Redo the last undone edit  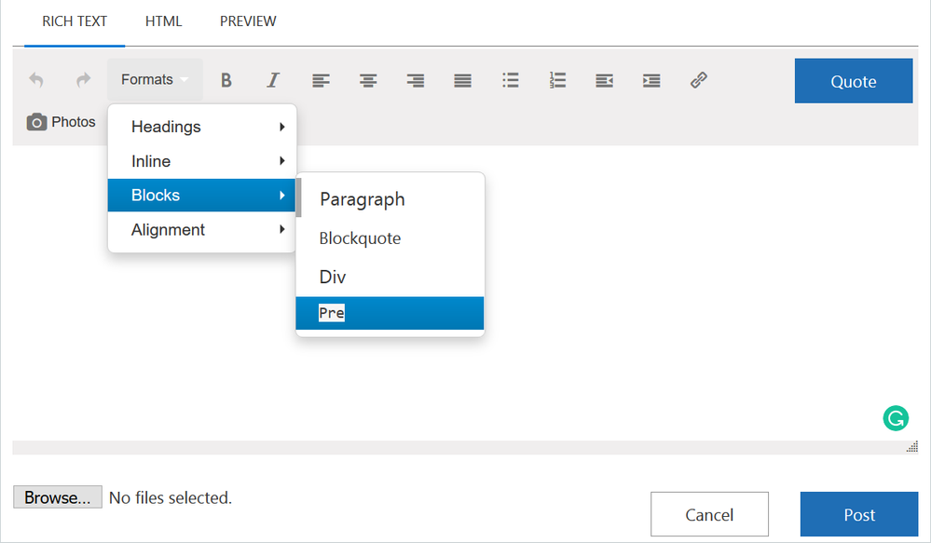tap(84, 79)
